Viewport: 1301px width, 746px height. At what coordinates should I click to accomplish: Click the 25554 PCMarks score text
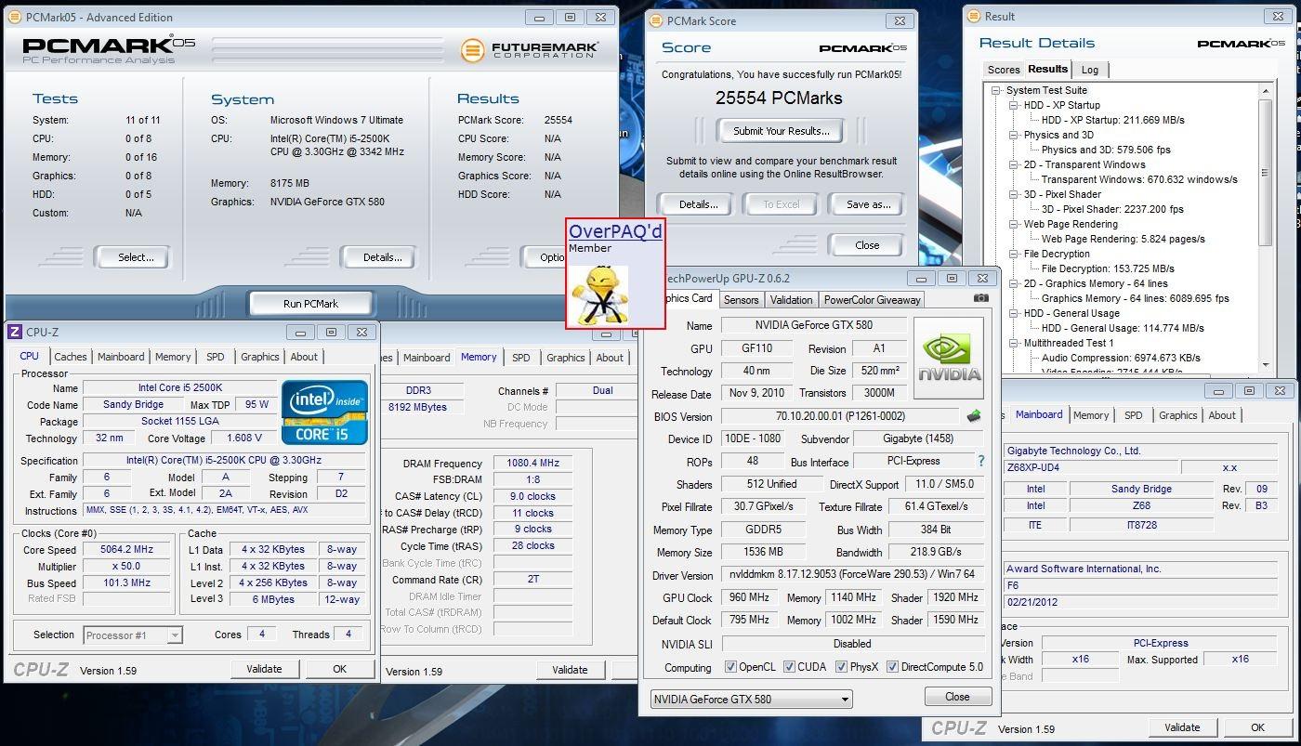(x=779, y=98)
